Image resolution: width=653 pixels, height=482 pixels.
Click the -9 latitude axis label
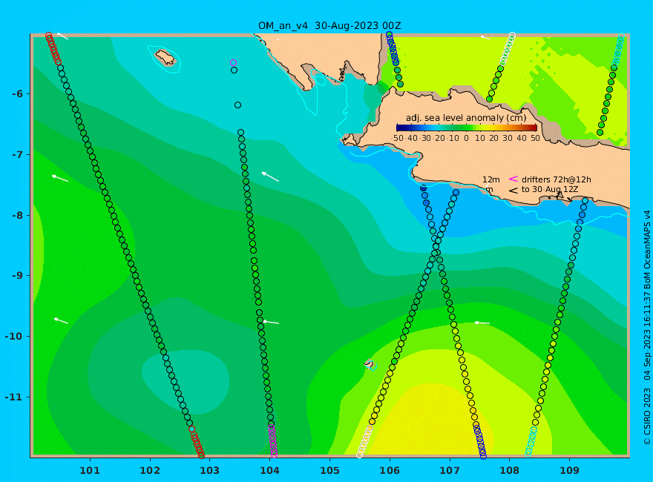(17, 276)
